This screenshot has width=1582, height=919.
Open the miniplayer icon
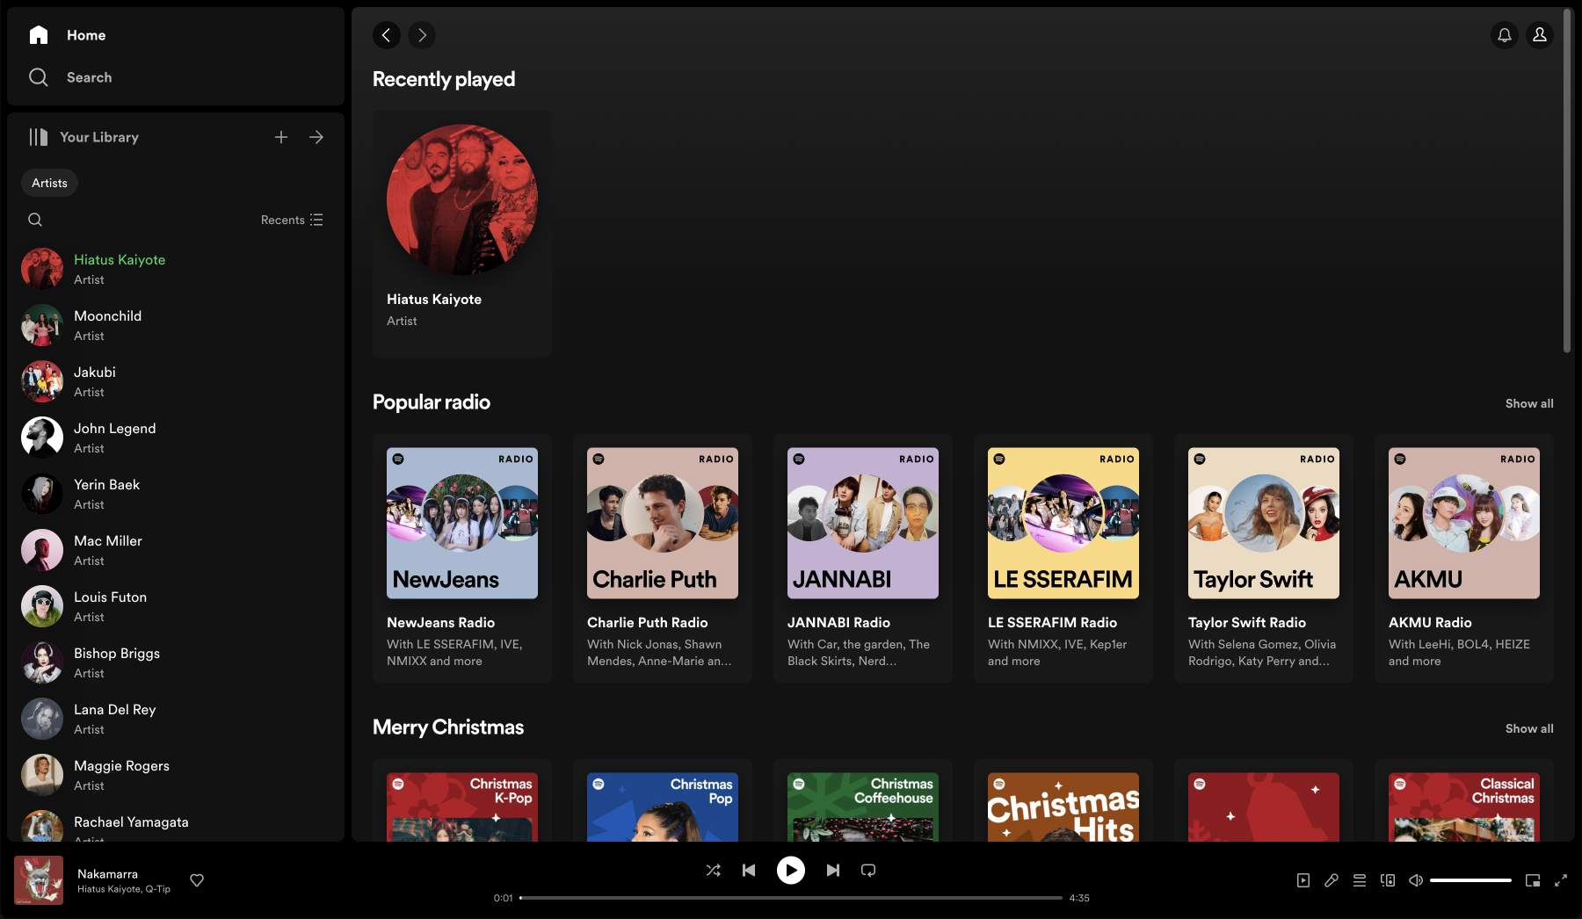(1533, 880)
